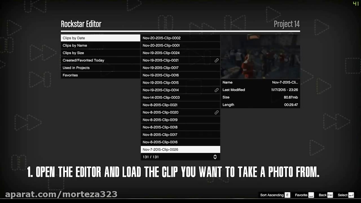Click the clip preview thumbnail

point(260,57)
